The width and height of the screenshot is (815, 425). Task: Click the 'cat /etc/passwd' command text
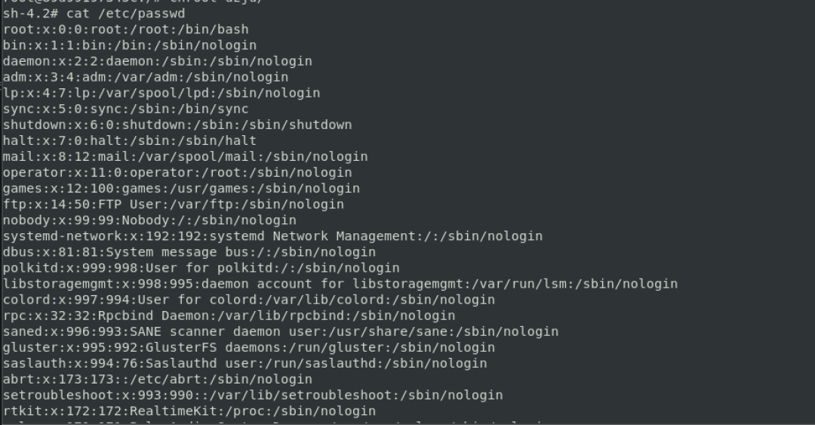[125, 14]
